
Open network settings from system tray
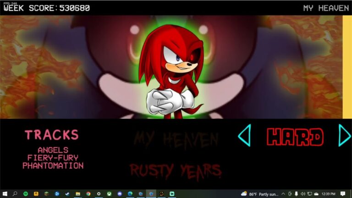[309, 194]
